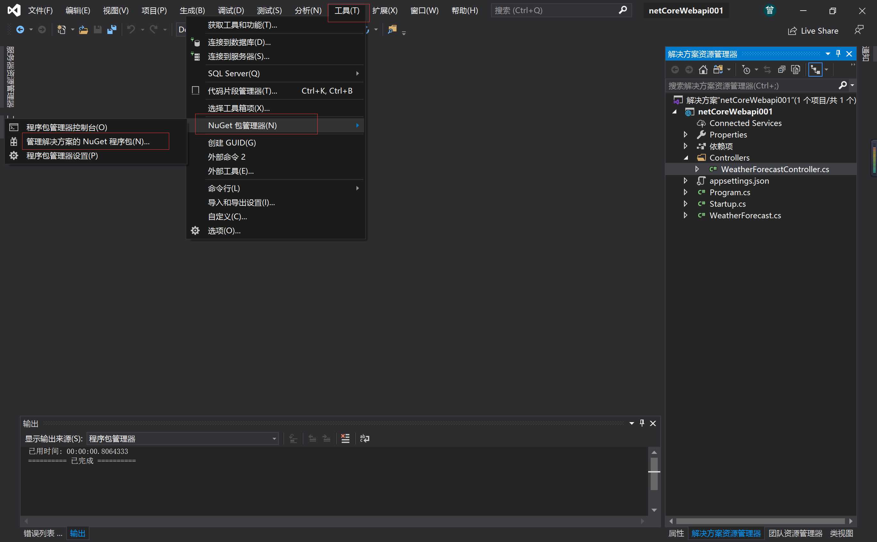Click 创建 GUID option
This screenshot has height=542, width=877.
pyautogui.click(x=232, y=142)
